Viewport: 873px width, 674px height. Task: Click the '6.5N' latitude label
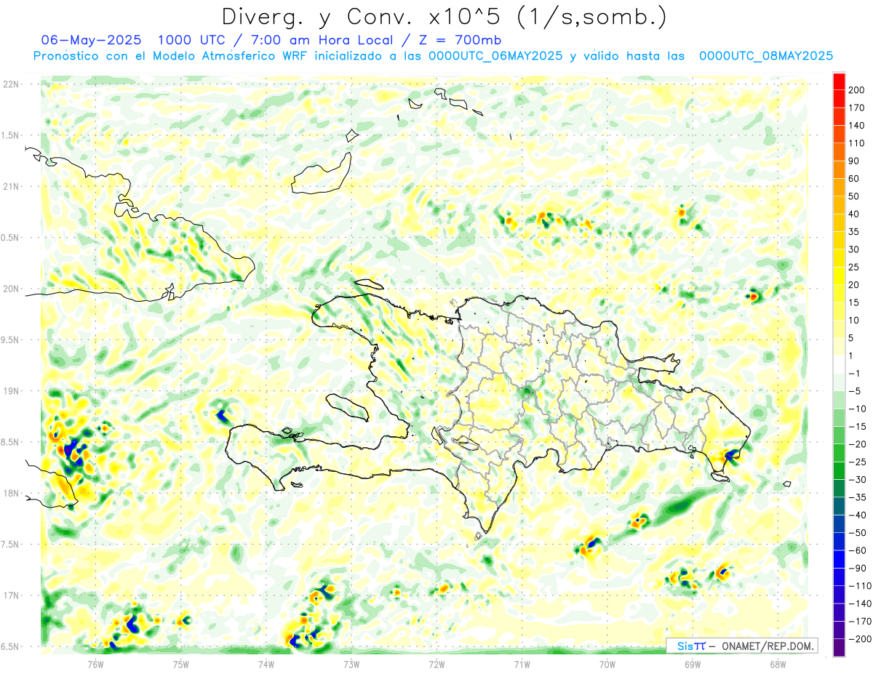tap(9, 647)
